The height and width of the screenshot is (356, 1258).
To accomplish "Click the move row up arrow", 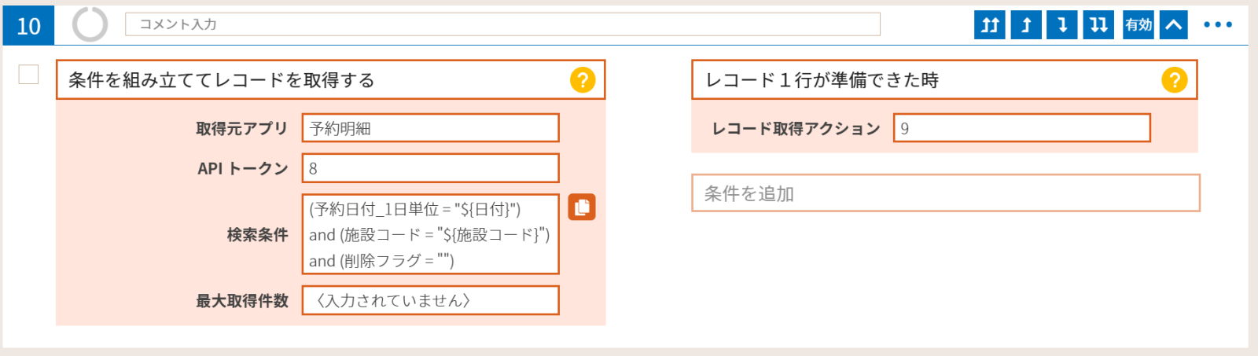I will click(1026, 25).
